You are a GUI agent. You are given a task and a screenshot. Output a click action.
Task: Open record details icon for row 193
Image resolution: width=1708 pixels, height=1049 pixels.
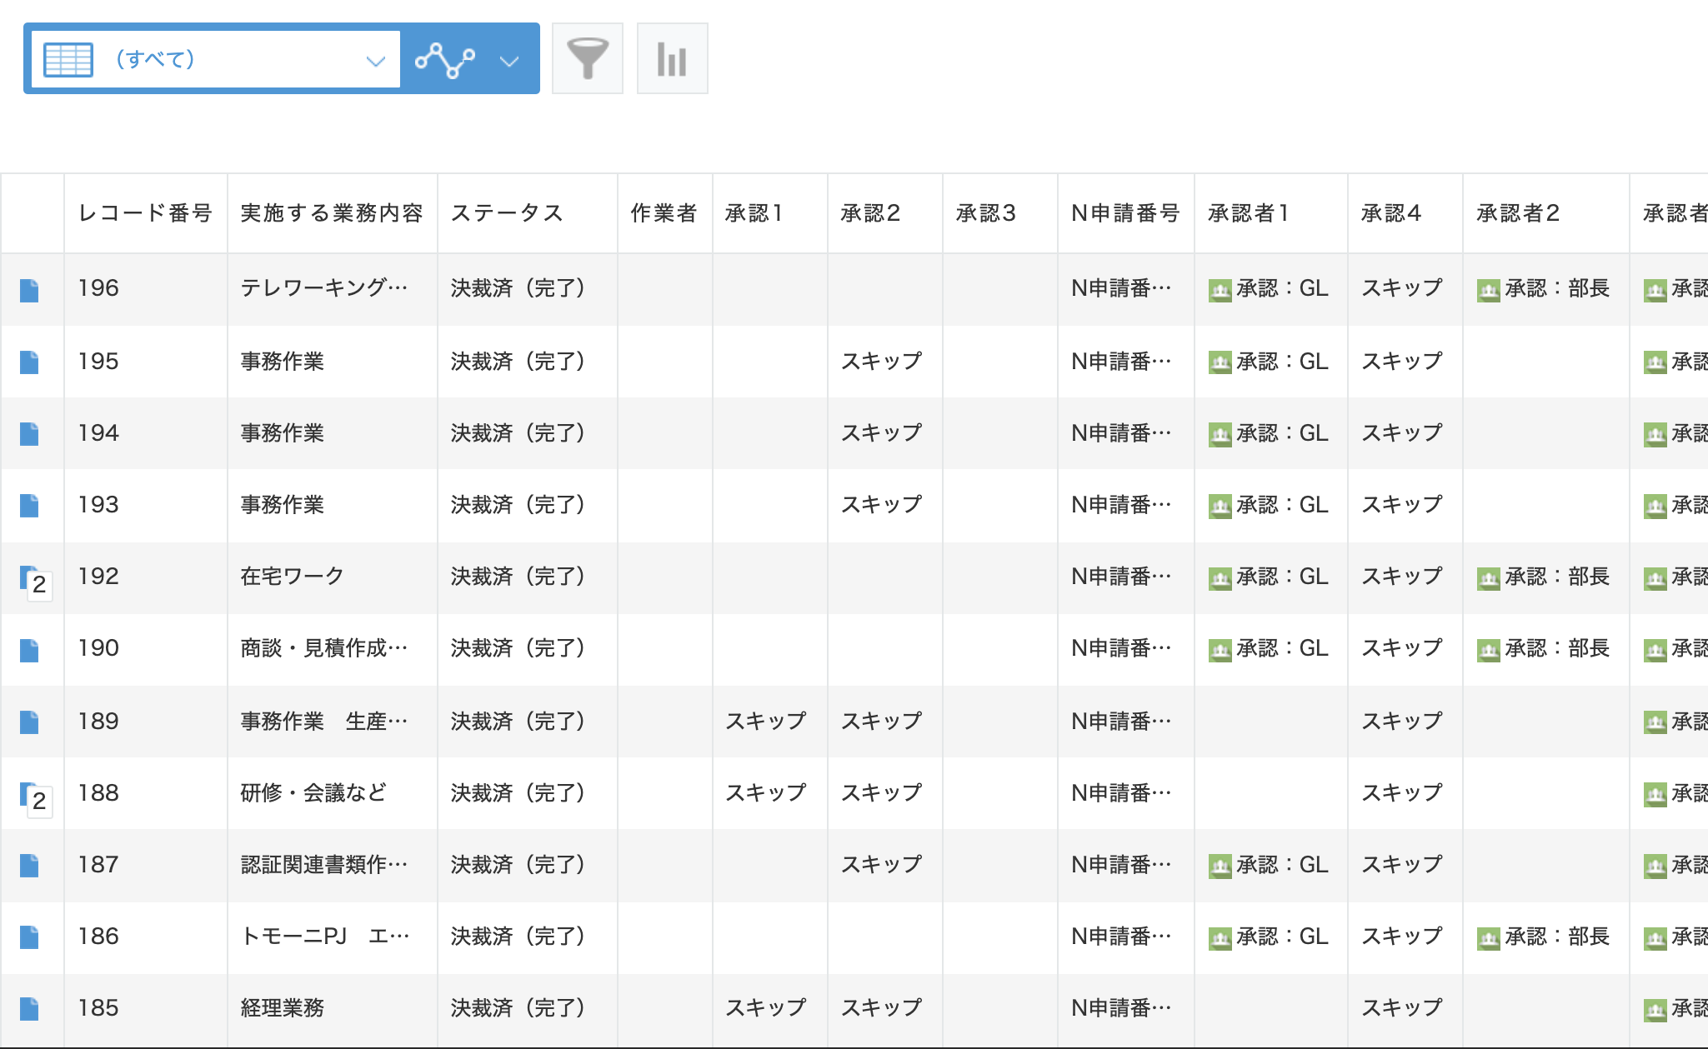(29, 506)
